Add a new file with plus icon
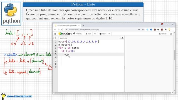This screenshot has width=178, height=100. click(120, 38)
